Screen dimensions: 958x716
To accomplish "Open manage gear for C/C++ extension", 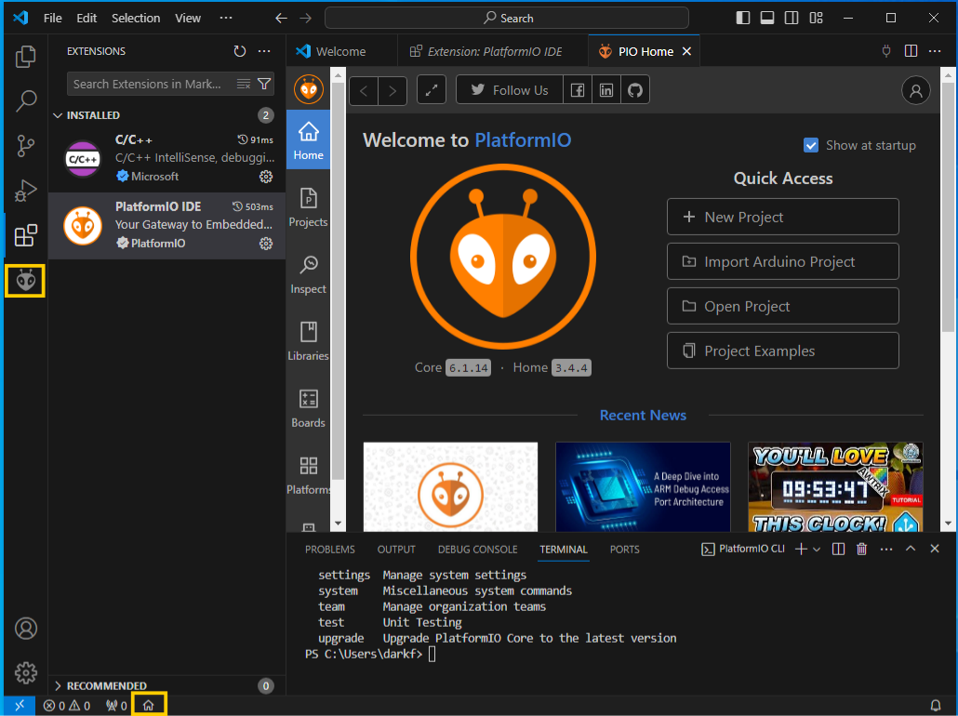I will (266, 177).
